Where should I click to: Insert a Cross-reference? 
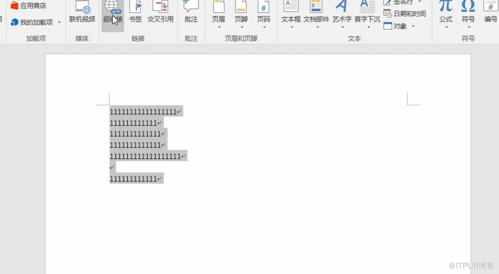click(160, 12)
